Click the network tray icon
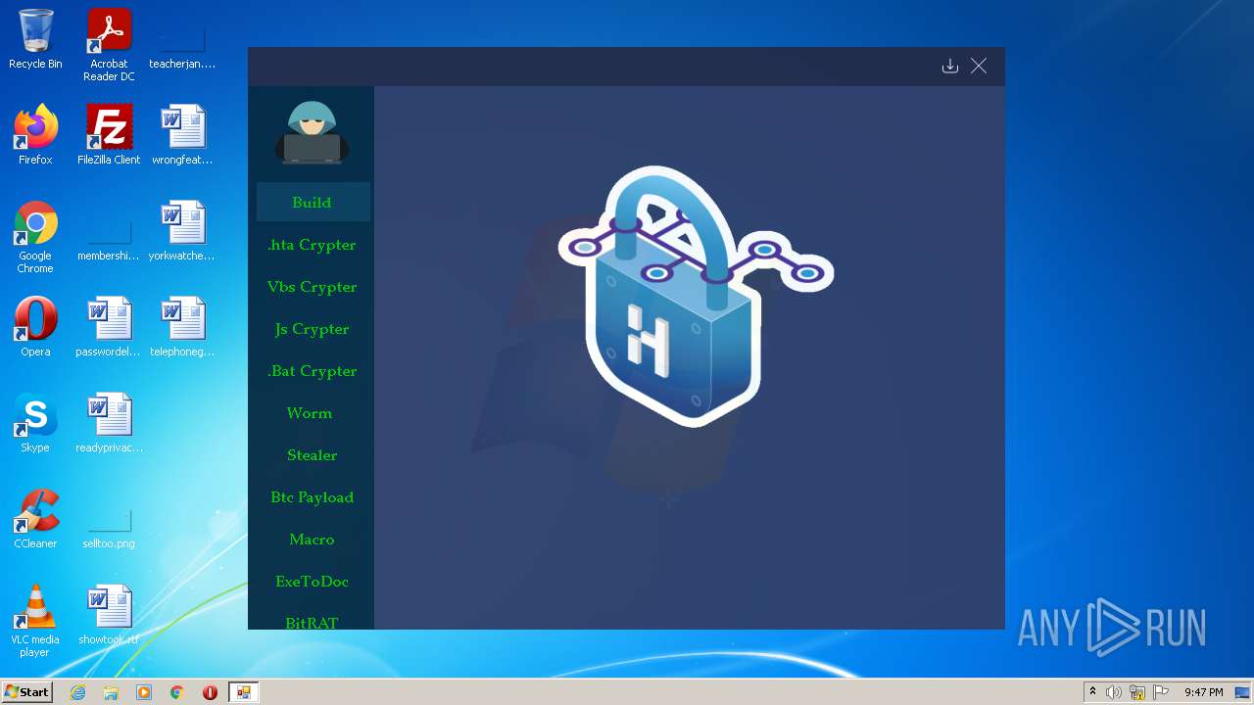The image size is (1254, 705). point(1137,692)
